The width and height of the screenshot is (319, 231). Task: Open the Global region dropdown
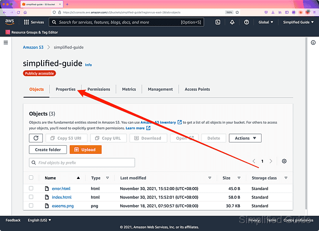[266, 22]
